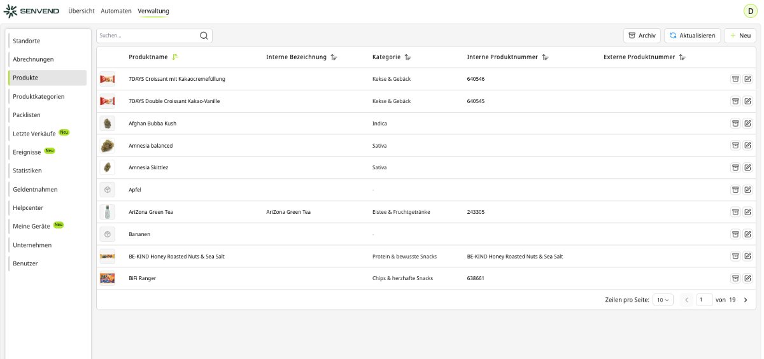764x359 pixels.
Task: Click product number 640546
Action: pyautogui.click(x=476, y=79)
